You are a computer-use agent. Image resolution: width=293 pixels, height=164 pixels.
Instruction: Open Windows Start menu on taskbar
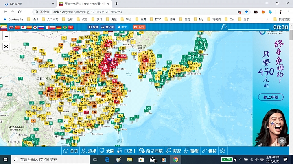coord(5,160)
